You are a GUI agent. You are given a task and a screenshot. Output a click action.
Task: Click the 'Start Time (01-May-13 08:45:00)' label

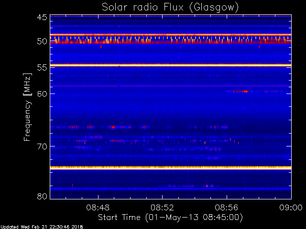(x=170, y=218)
